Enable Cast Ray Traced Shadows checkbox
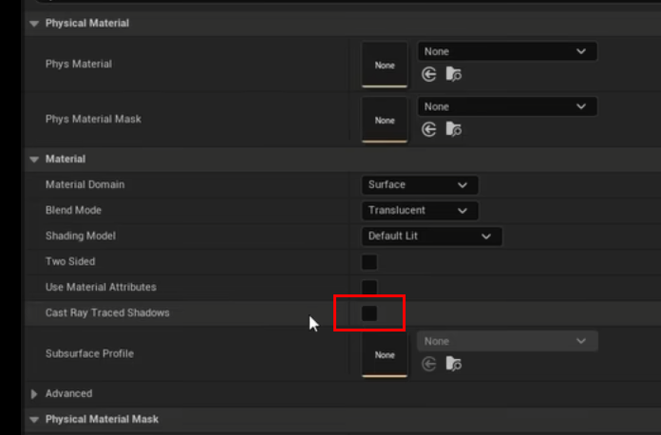This screenshot has width=661, height=435. click(x=369, y=313)
